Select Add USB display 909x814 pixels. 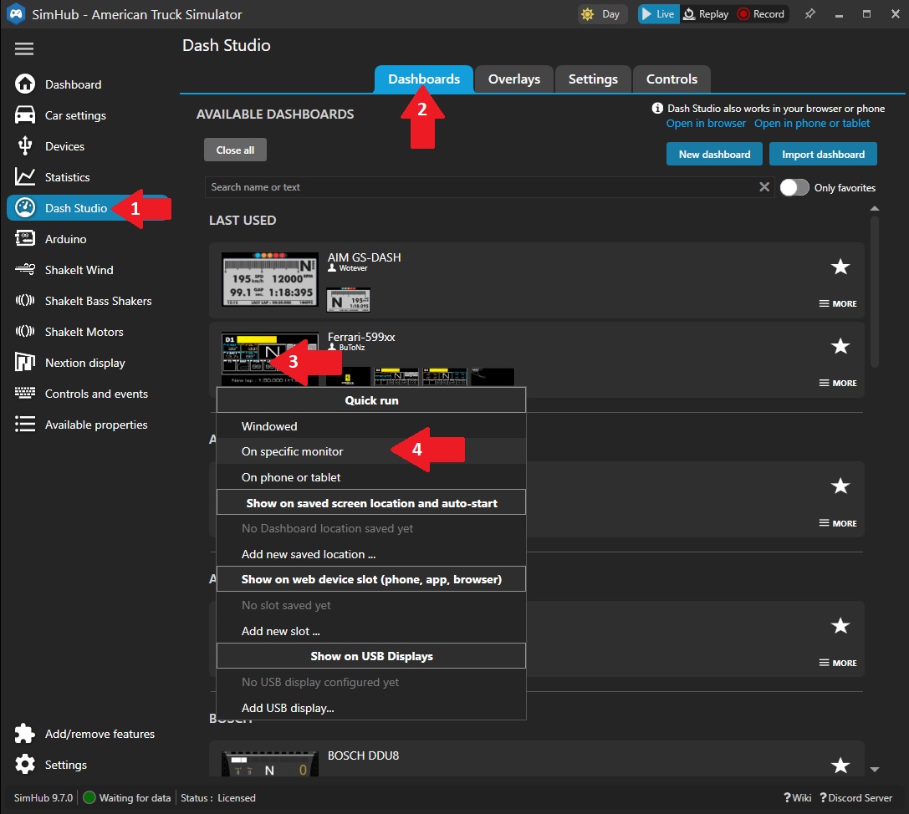(x=371, y=708)
